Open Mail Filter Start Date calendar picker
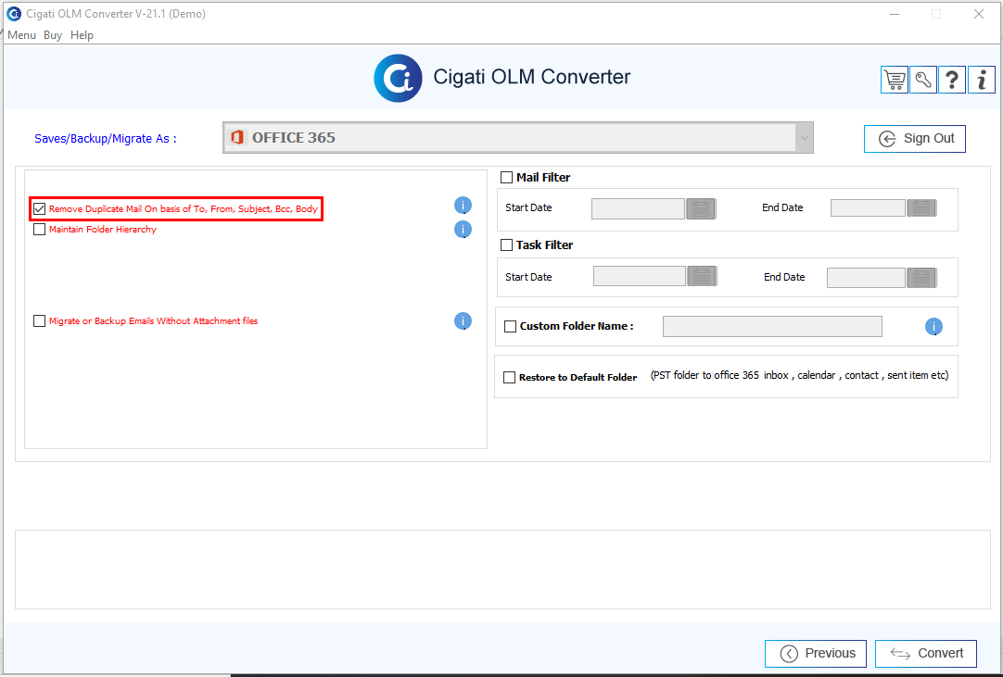Screen dimensions: 1003x677 click(x=701, y=208)
